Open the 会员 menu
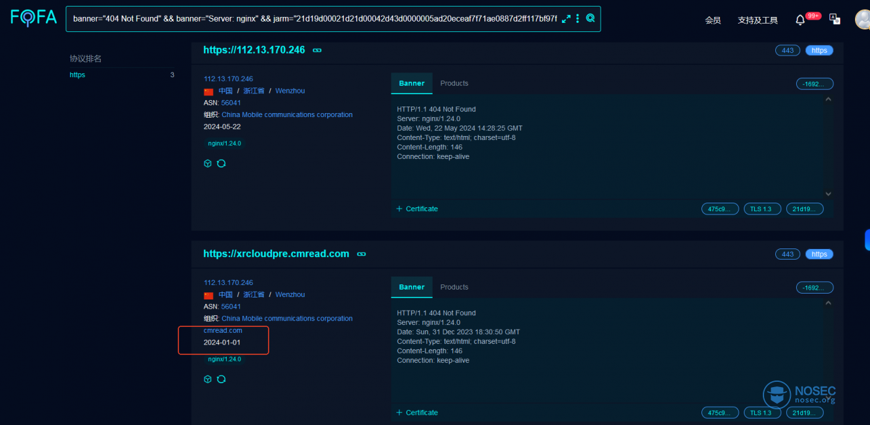870x425 pixels. [712, 20]
